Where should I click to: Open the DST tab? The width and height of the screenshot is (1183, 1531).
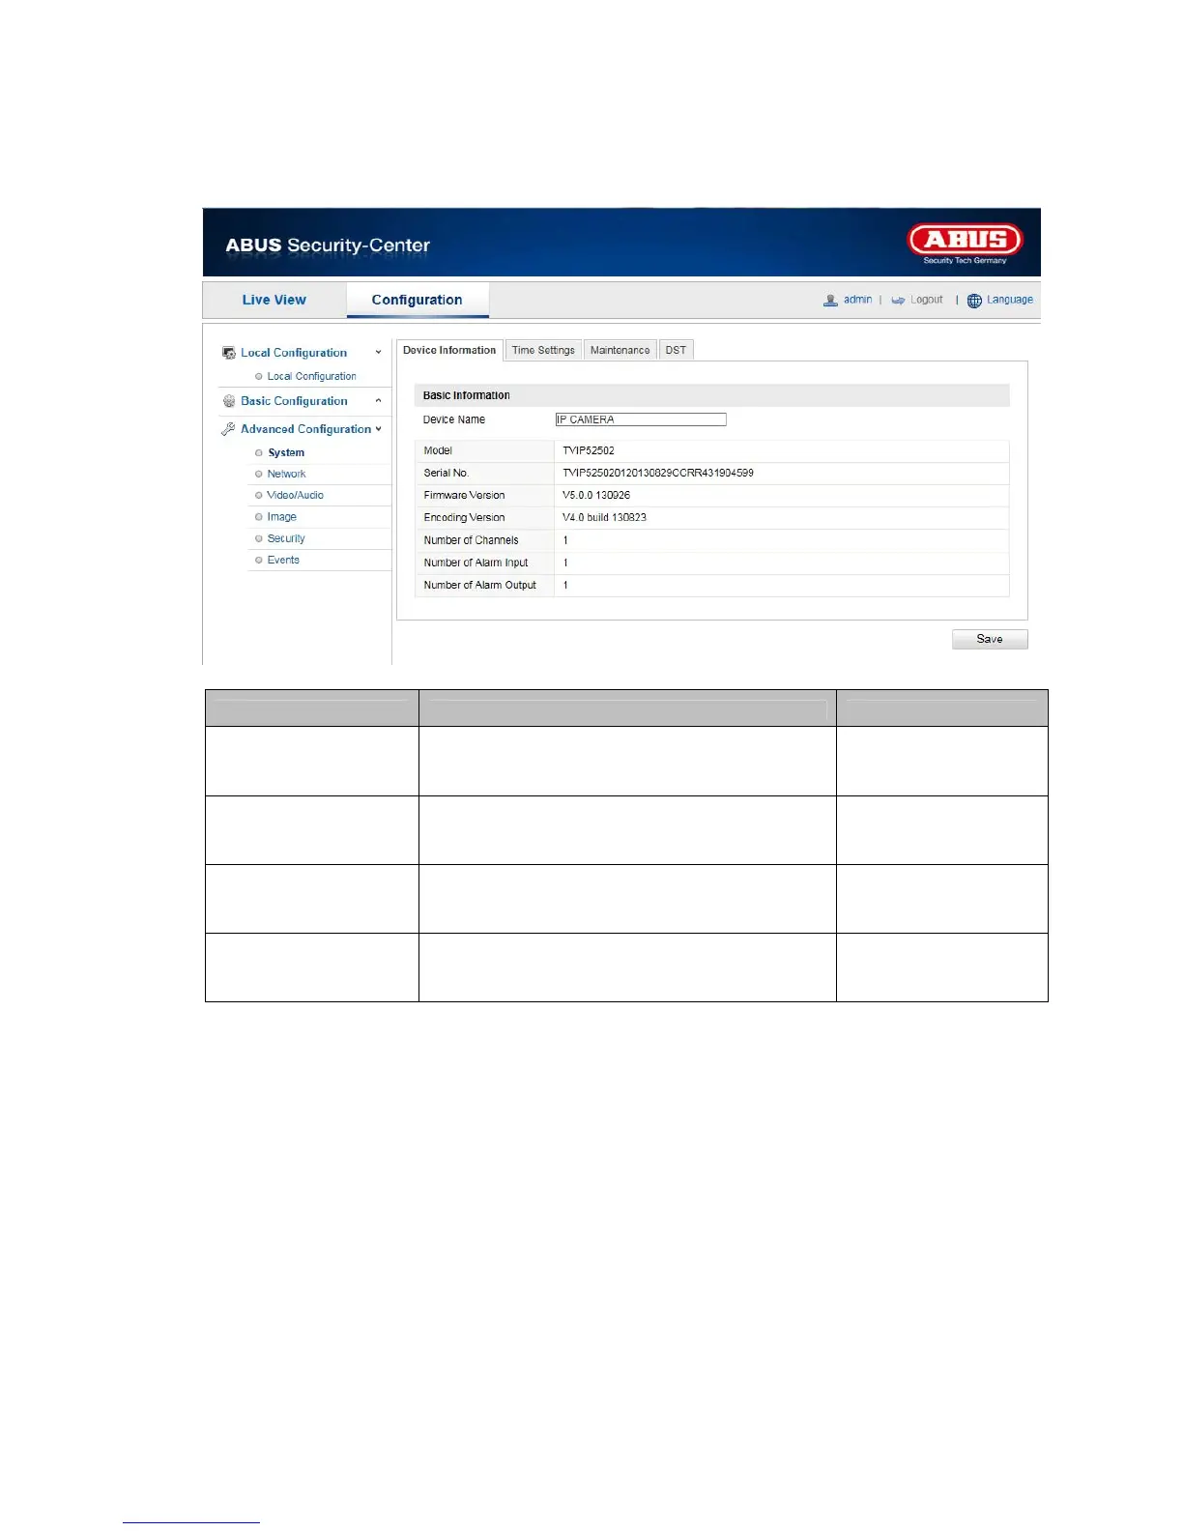pos(676,350)
